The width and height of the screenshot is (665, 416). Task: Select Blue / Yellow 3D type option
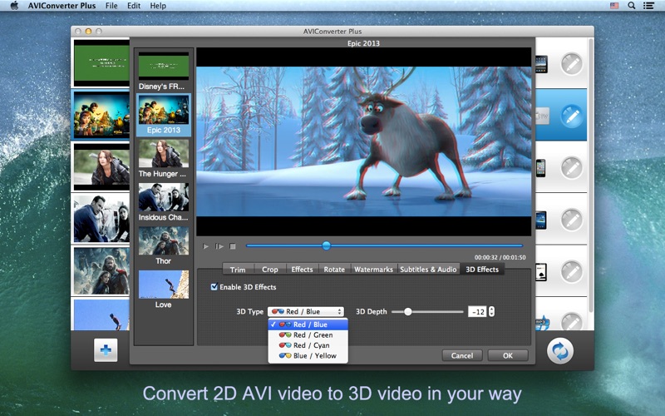coord(308,356)
